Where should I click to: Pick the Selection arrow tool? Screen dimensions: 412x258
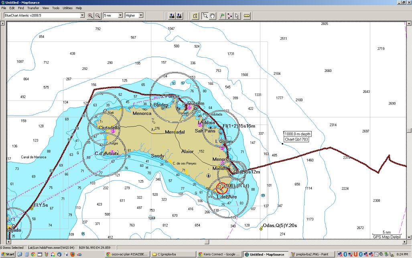click(x=237, y=16)
